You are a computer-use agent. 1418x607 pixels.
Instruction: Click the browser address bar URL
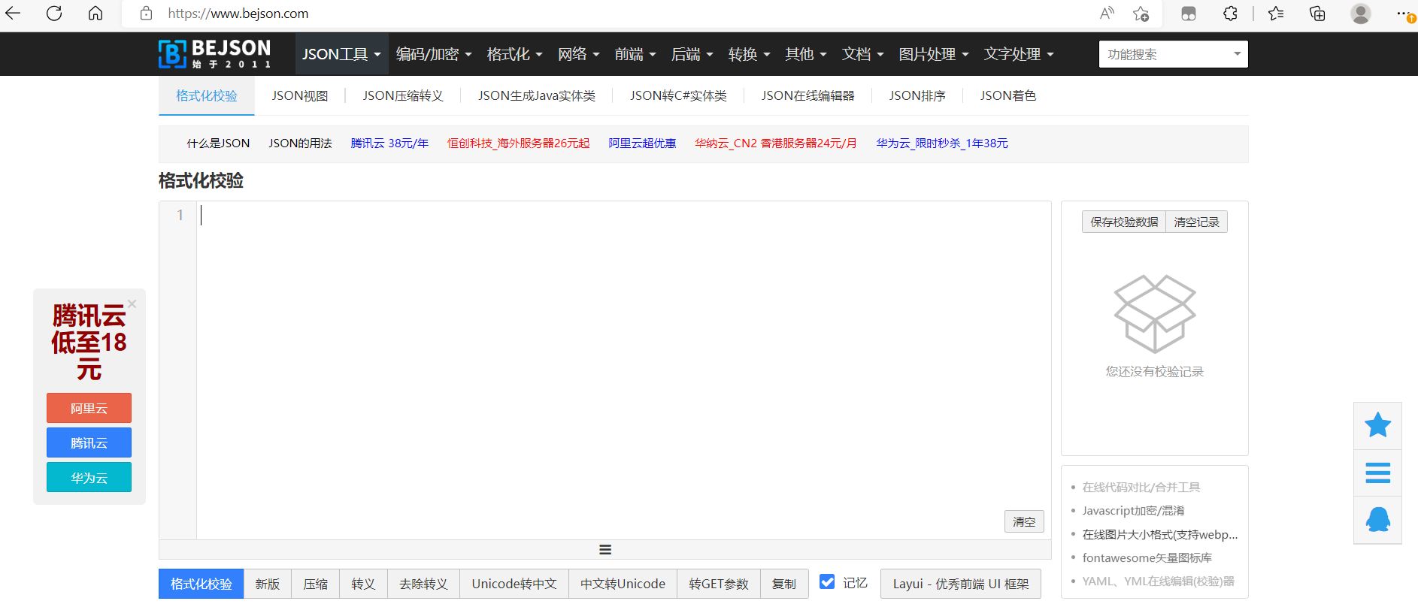tap(238, 14)
